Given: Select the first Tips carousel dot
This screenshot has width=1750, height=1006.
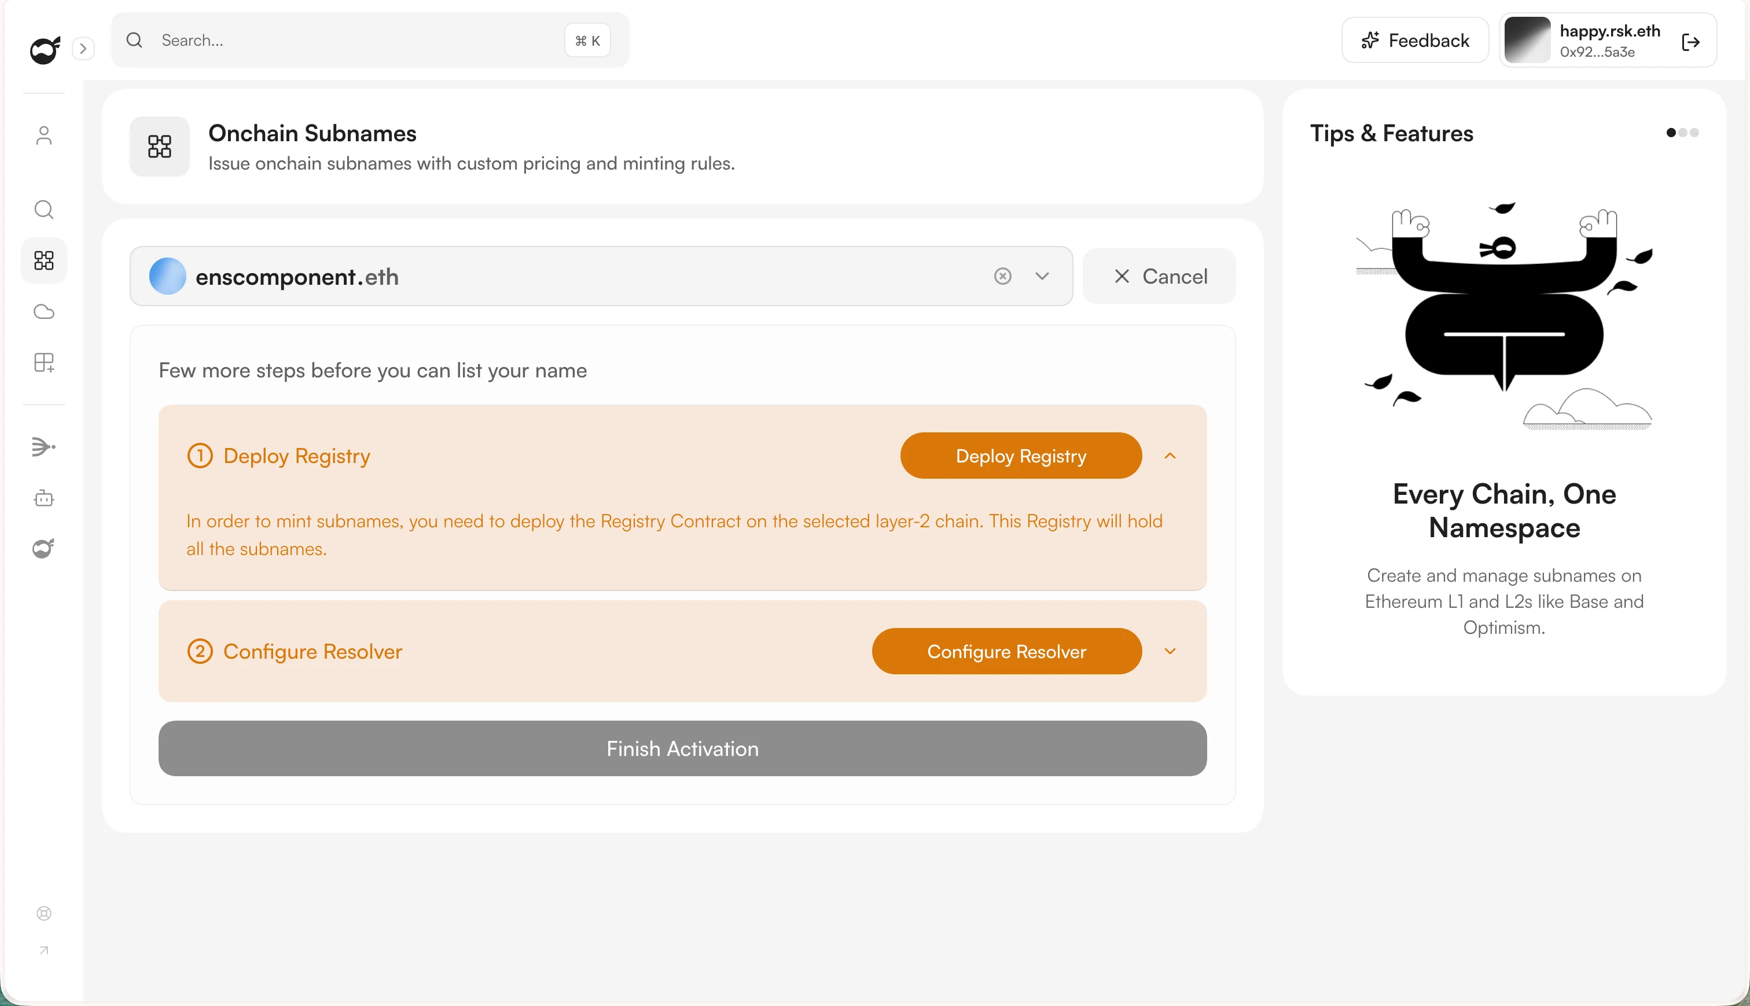Looking at the screenshot, I should coord(1671,133).
